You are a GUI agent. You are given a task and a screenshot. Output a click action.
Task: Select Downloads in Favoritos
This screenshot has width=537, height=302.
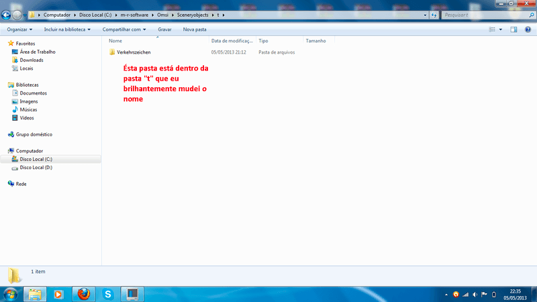click(31, 60)
